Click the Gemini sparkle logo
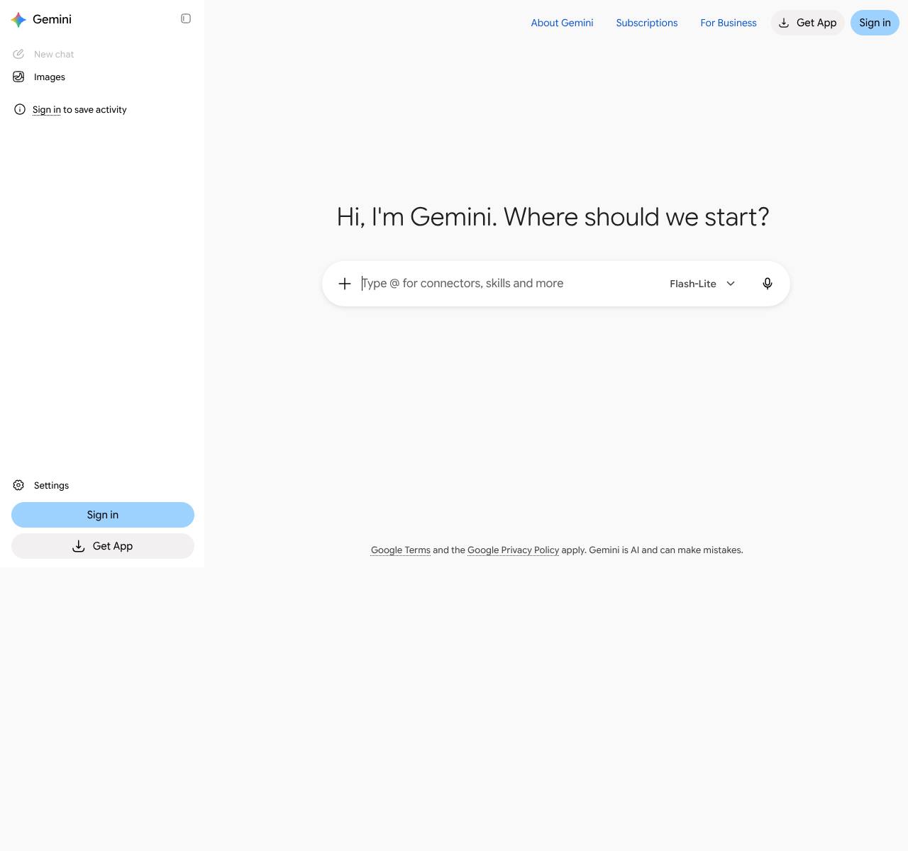908x851 pixels. coord(19,20)
